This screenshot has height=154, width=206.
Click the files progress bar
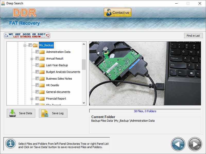[145, 111]
